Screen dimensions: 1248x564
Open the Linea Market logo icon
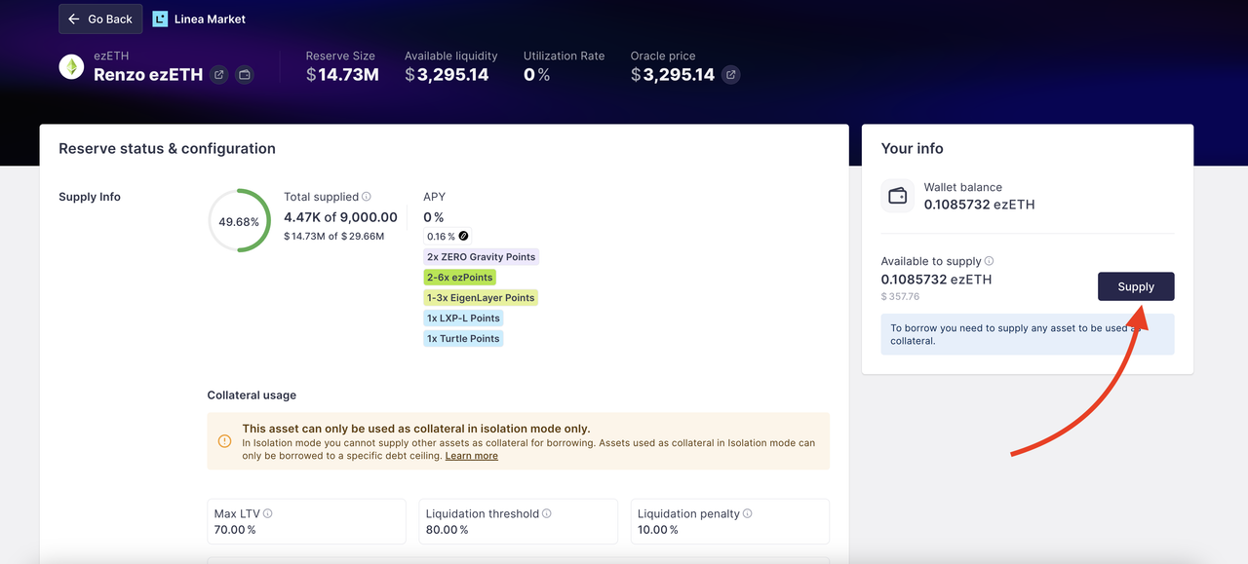click(160, 19)
